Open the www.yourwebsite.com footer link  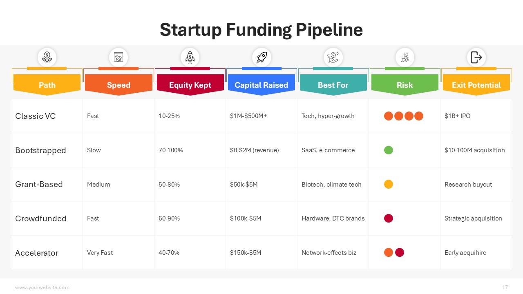coord(42,287)
